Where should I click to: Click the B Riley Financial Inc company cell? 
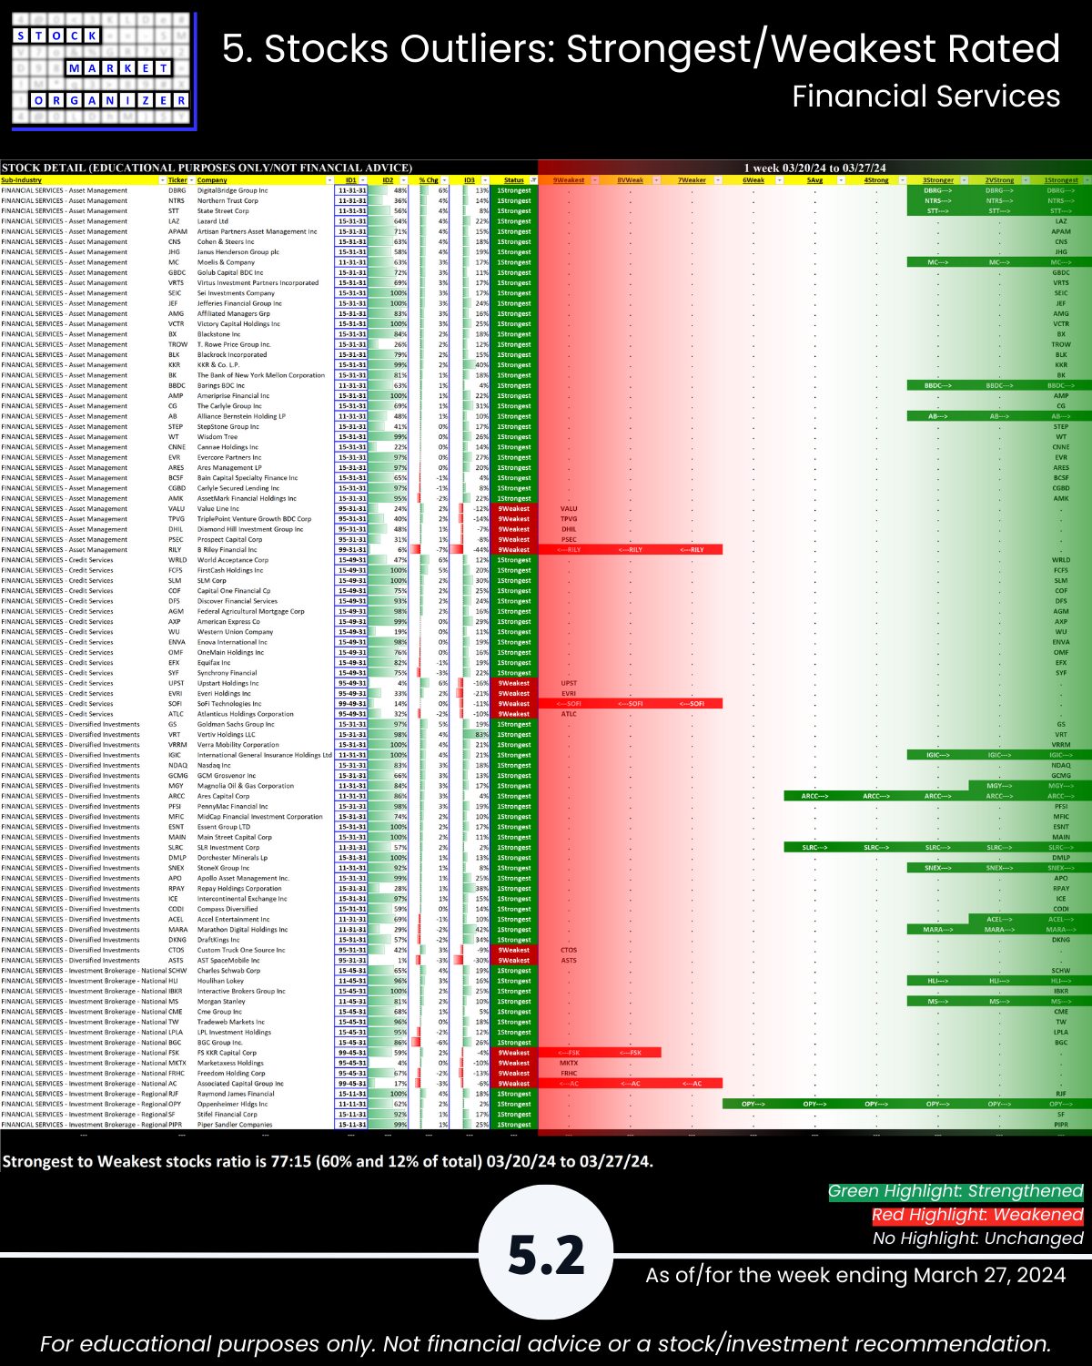(265, 549)
